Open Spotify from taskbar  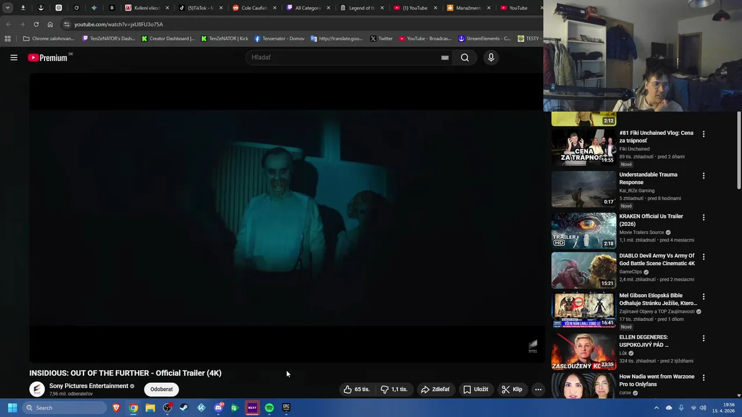click(270, 408)
